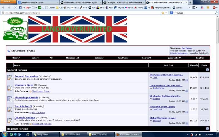219x137 pixels.
Task: Stop loading the page with X button
Action: pos(15,8)
